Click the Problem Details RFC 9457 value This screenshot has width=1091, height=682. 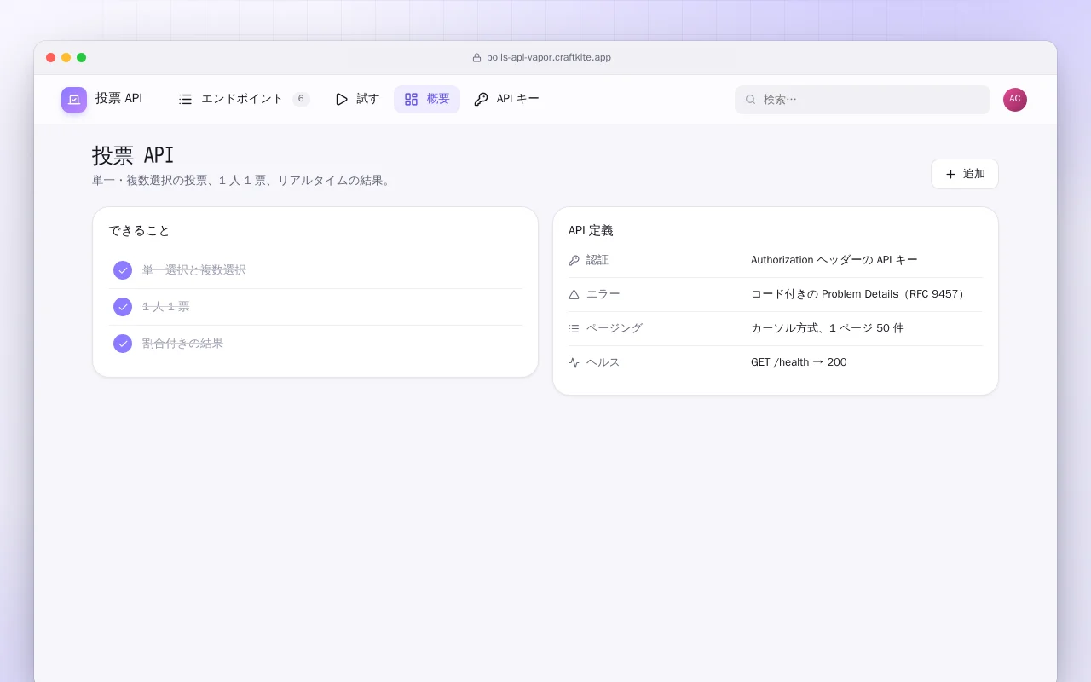coord(859,294)
